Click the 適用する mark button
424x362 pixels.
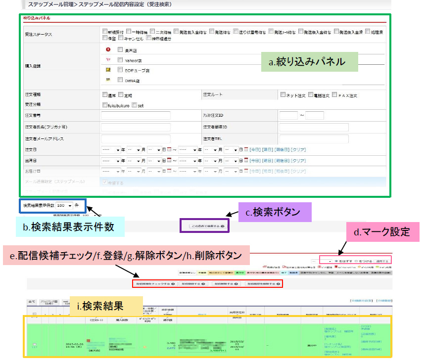click(x=382, y=262)
